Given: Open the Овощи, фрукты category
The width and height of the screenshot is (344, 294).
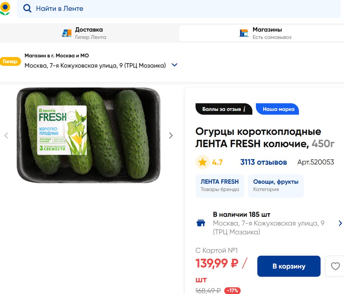Looking at the screenshot, I should pos(275,185).
